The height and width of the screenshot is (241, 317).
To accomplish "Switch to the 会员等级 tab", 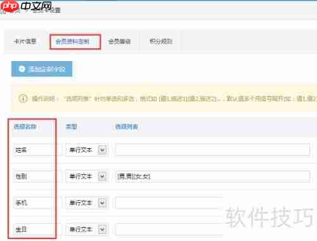I will click(119, 41).
